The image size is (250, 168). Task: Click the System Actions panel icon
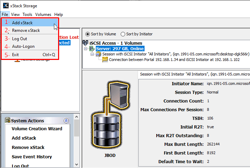pos(7,121)
